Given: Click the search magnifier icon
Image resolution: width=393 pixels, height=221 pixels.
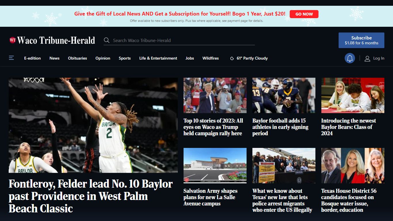Looking at the screenshot, I should coord(107,40).
